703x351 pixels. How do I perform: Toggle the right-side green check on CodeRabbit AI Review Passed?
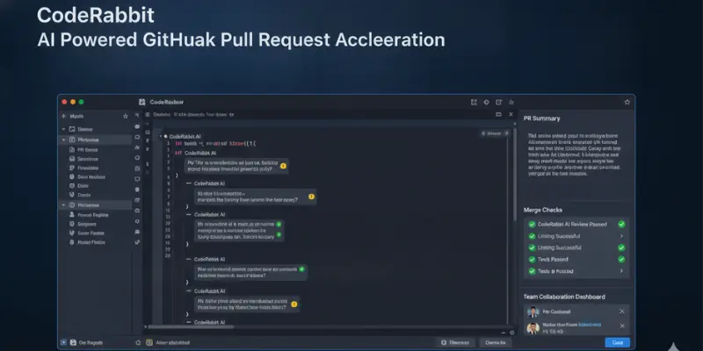(x=621, y=225)
